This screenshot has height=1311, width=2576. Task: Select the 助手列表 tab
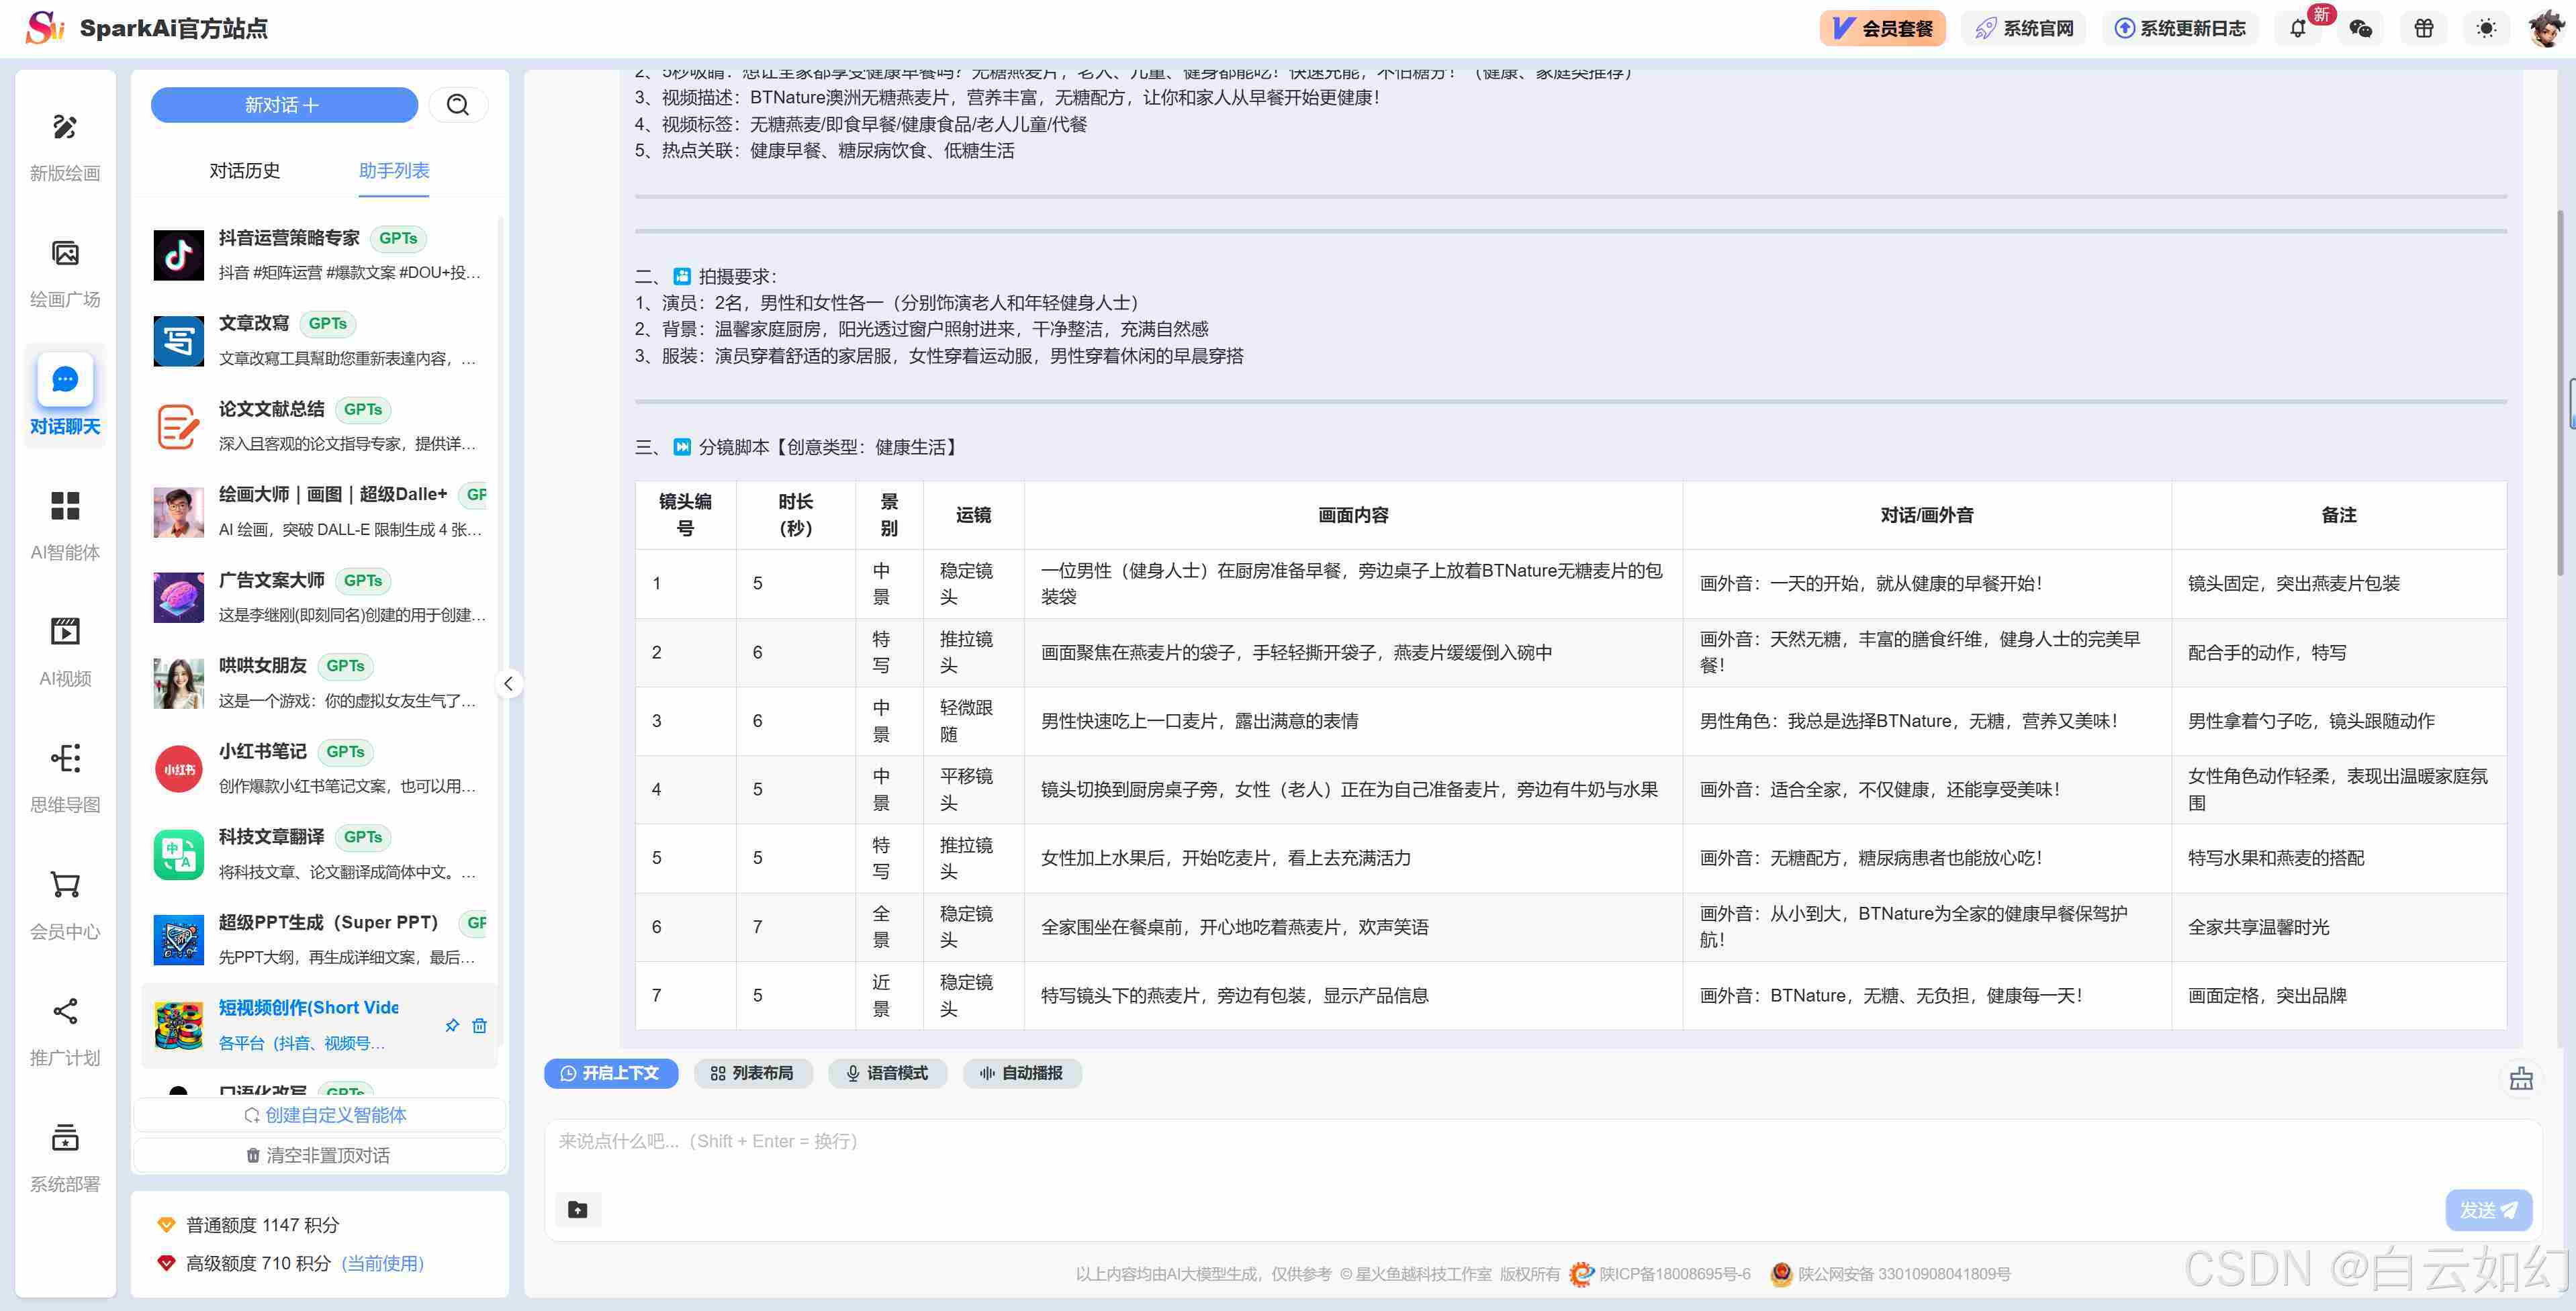pyautogui.click(x=394, y=171)
